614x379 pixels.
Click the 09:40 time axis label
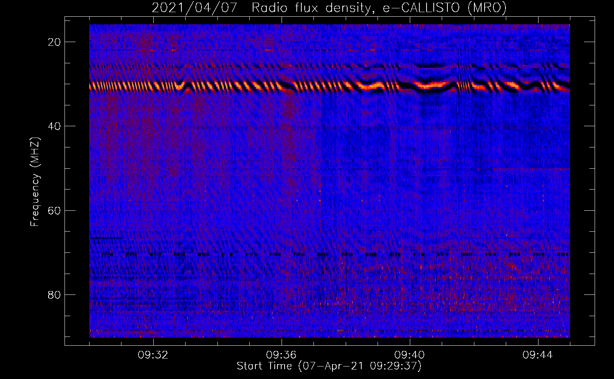click(x=409, y=355)
